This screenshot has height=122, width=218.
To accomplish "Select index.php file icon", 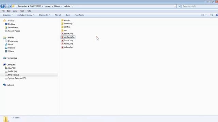I will (x=62, y=47).
